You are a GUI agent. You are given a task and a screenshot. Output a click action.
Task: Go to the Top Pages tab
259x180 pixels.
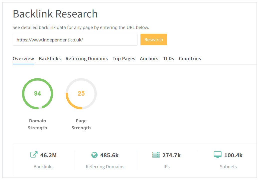[124, 59]
